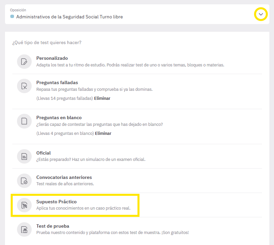Click the Personalizado pencil-document icon
Image resolution: width=274 pixels, height=245 pixels.
tap(24, 62)
